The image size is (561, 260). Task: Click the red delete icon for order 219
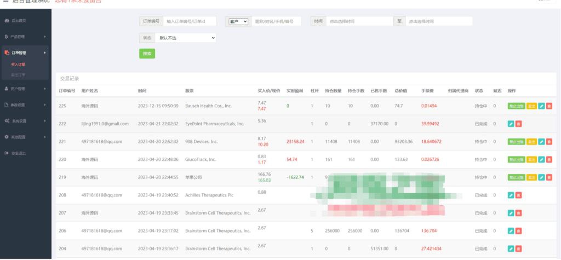(549, 177)
